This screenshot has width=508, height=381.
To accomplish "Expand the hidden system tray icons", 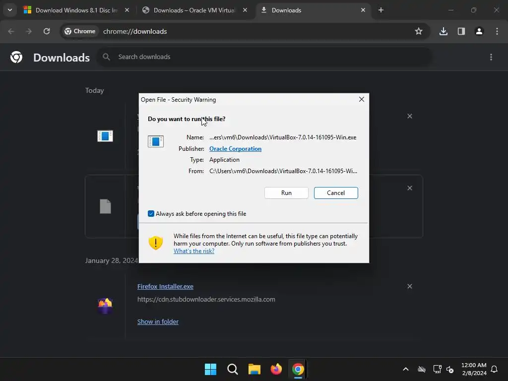I will click(x=406, y=369).
